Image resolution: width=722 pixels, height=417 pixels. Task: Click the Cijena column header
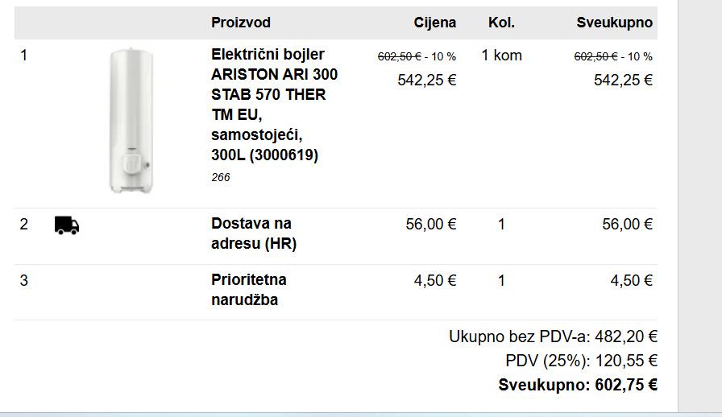[435, 23]
